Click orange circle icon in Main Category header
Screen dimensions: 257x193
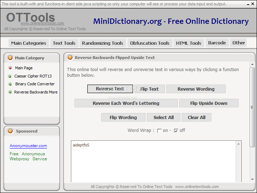point(10,58)
